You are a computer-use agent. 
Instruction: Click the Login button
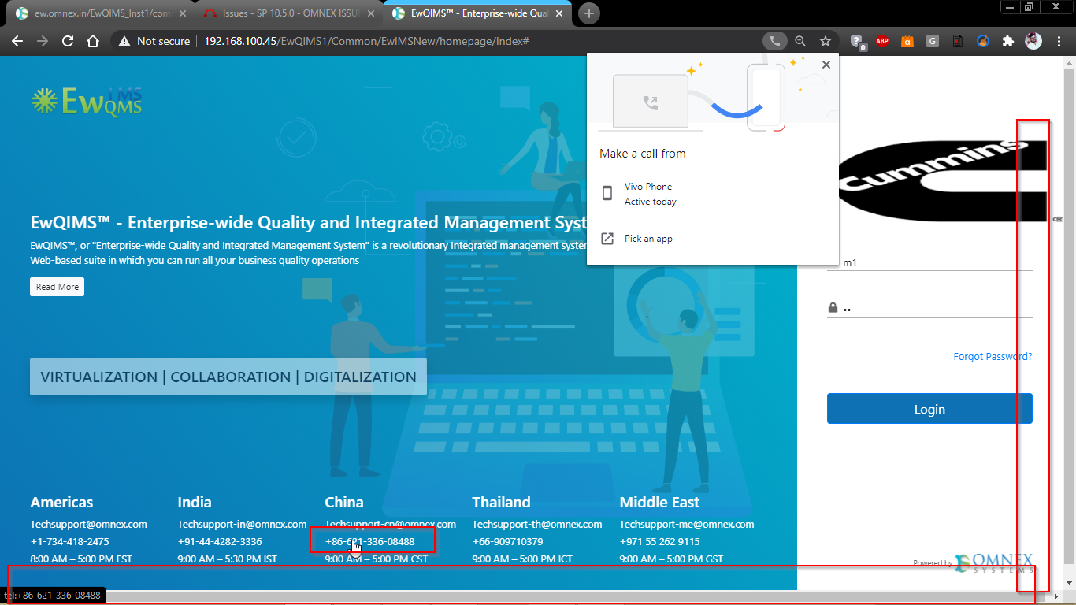(x=929, y=409)
